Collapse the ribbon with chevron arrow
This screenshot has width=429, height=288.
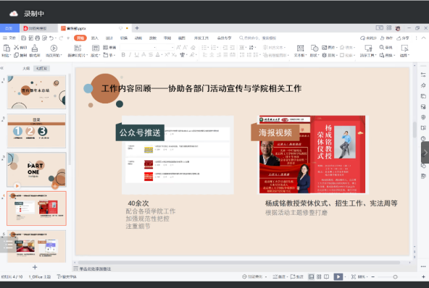coord(423,38)
